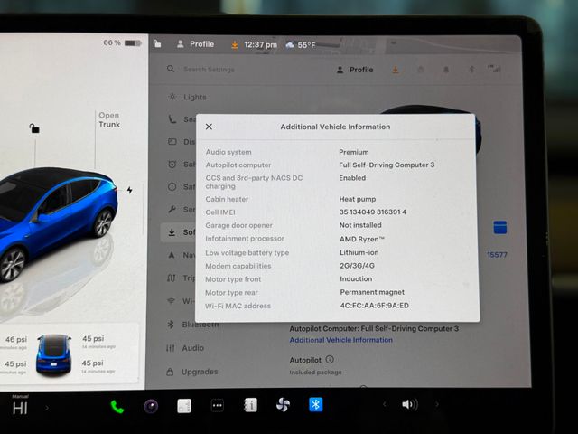Open the blue Bluetooth dock app

(x=316, y=404)
